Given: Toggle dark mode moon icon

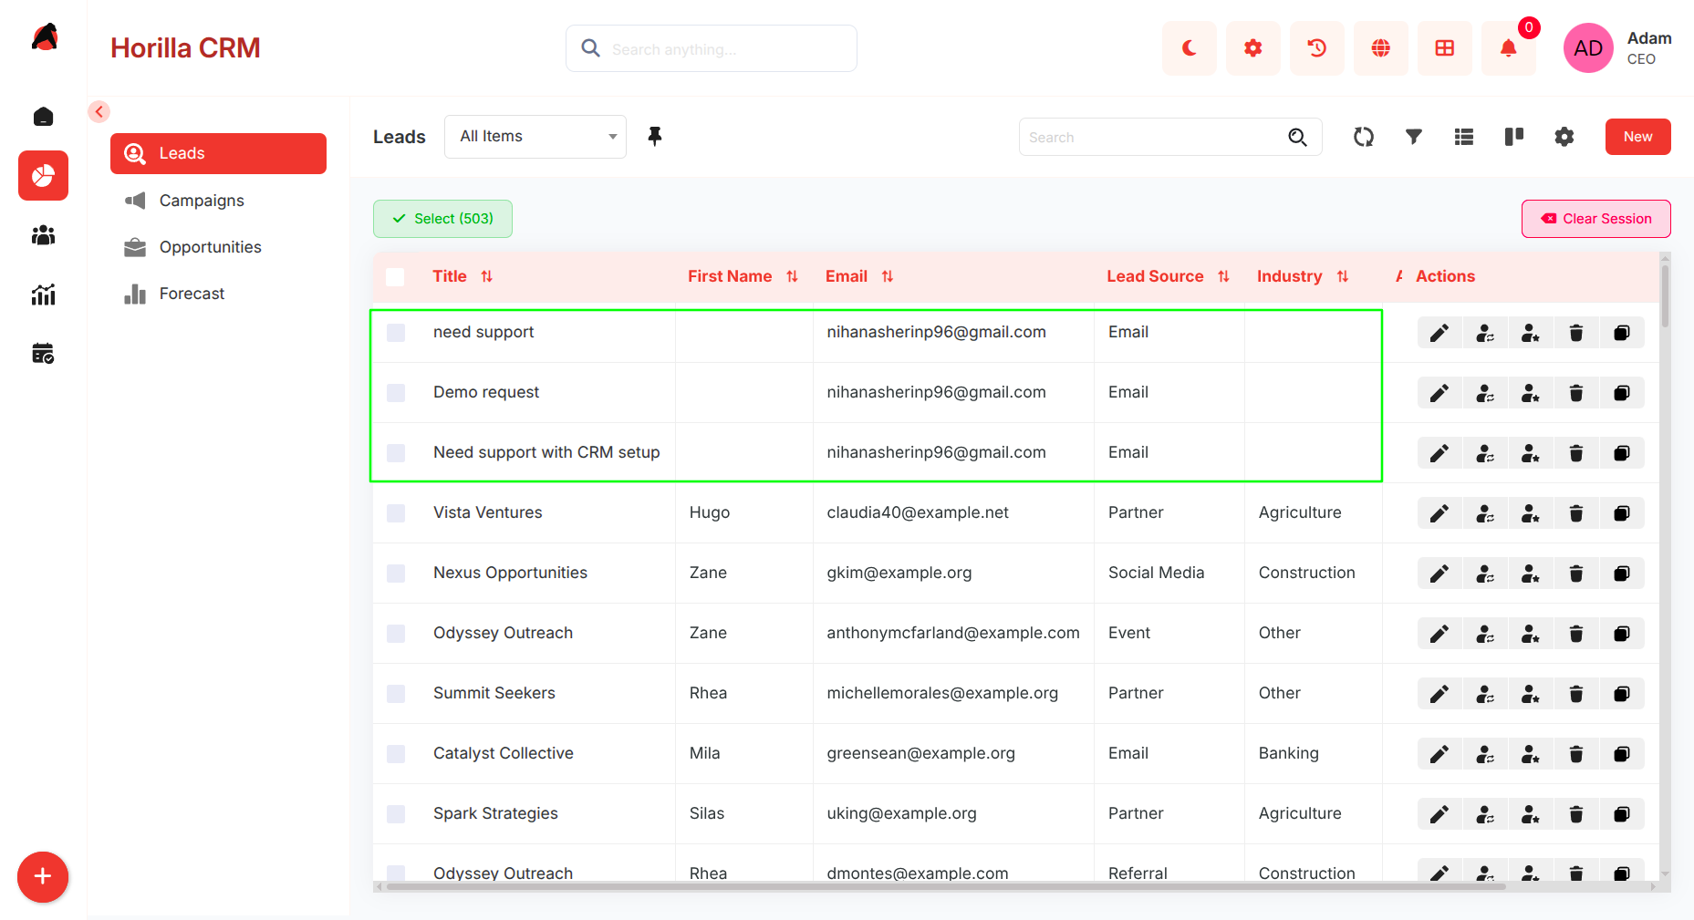Looking at the screenshot, I should click(1189, 48).
